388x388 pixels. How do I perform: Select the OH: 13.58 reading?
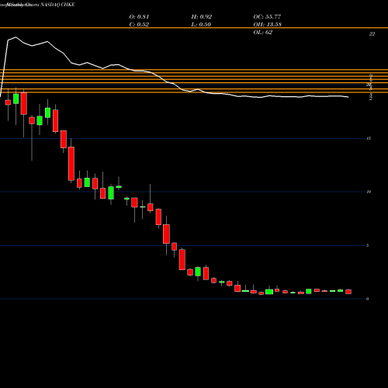(267, 25)
